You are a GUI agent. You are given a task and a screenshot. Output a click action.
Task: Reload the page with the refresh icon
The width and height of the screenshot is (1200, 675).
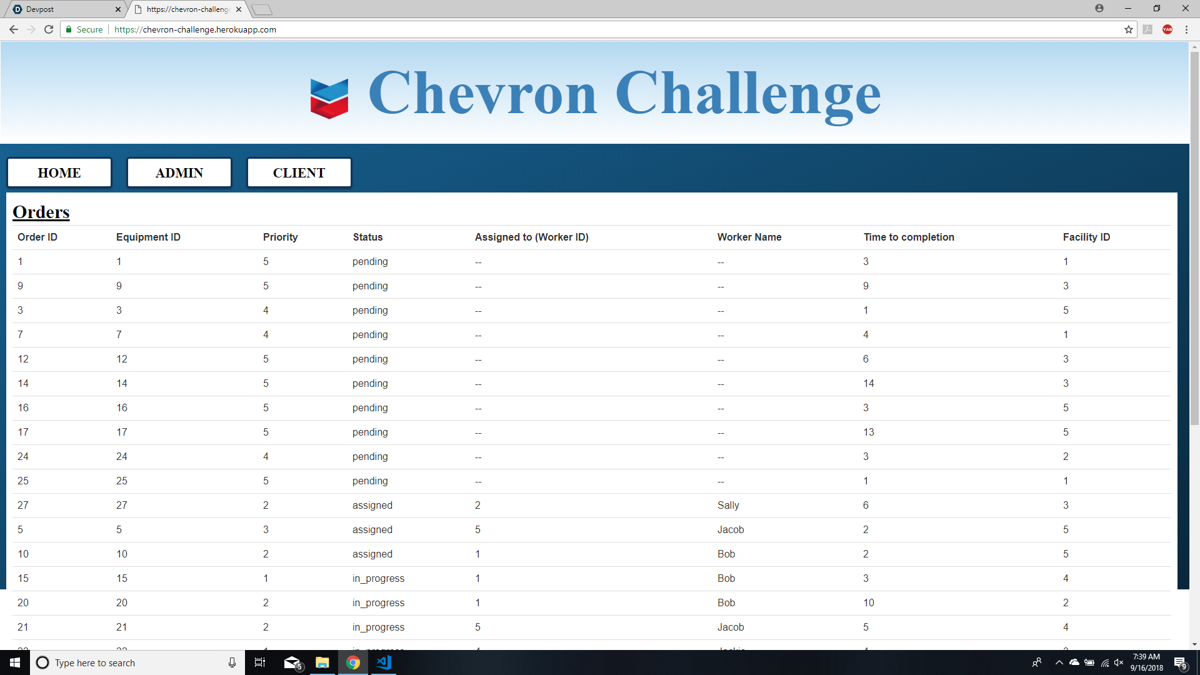point(49,29)
